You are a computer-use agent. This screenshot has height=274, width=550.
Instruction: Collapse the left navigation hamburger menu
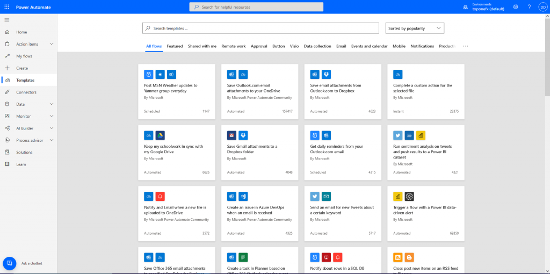[x=7, y=20]
